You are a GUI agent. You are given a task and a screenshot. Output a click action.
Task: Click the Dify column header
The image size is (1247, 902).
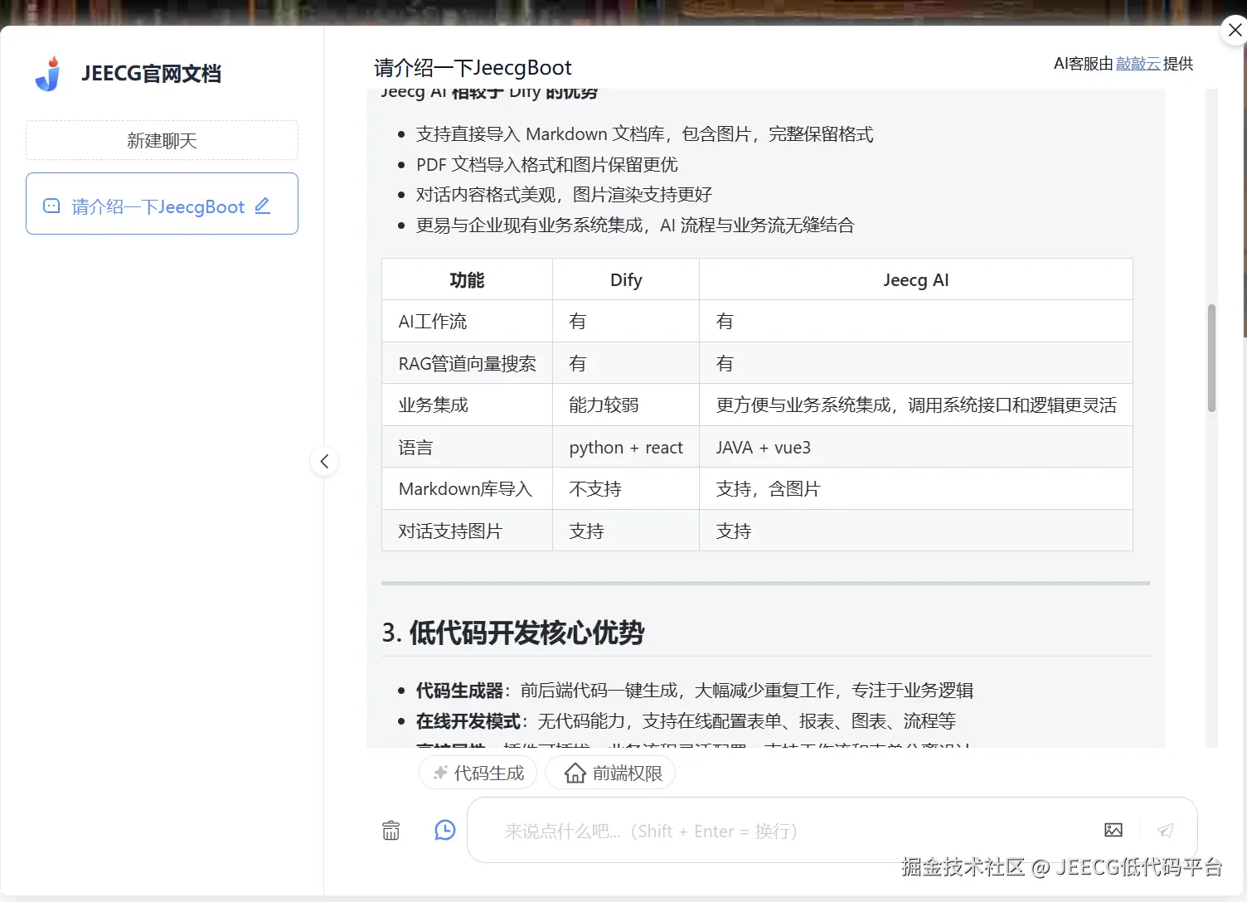click(626, 279)
